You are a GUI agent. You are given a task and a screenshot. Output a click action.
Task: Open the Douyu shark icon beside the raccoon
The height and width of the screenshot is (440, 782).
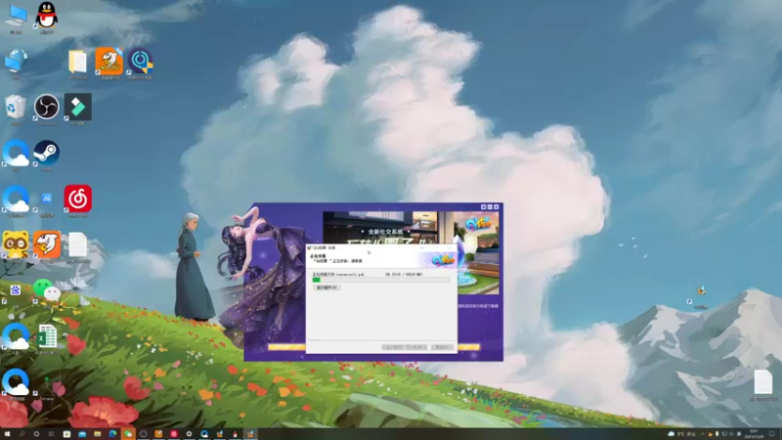(46, 245)
